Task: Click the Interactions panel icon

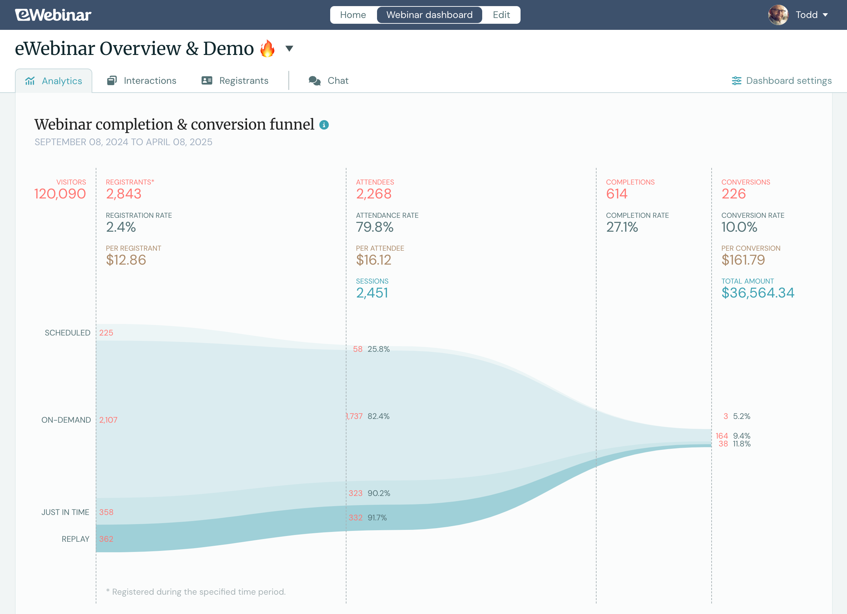Action: [x=112, y=80]
